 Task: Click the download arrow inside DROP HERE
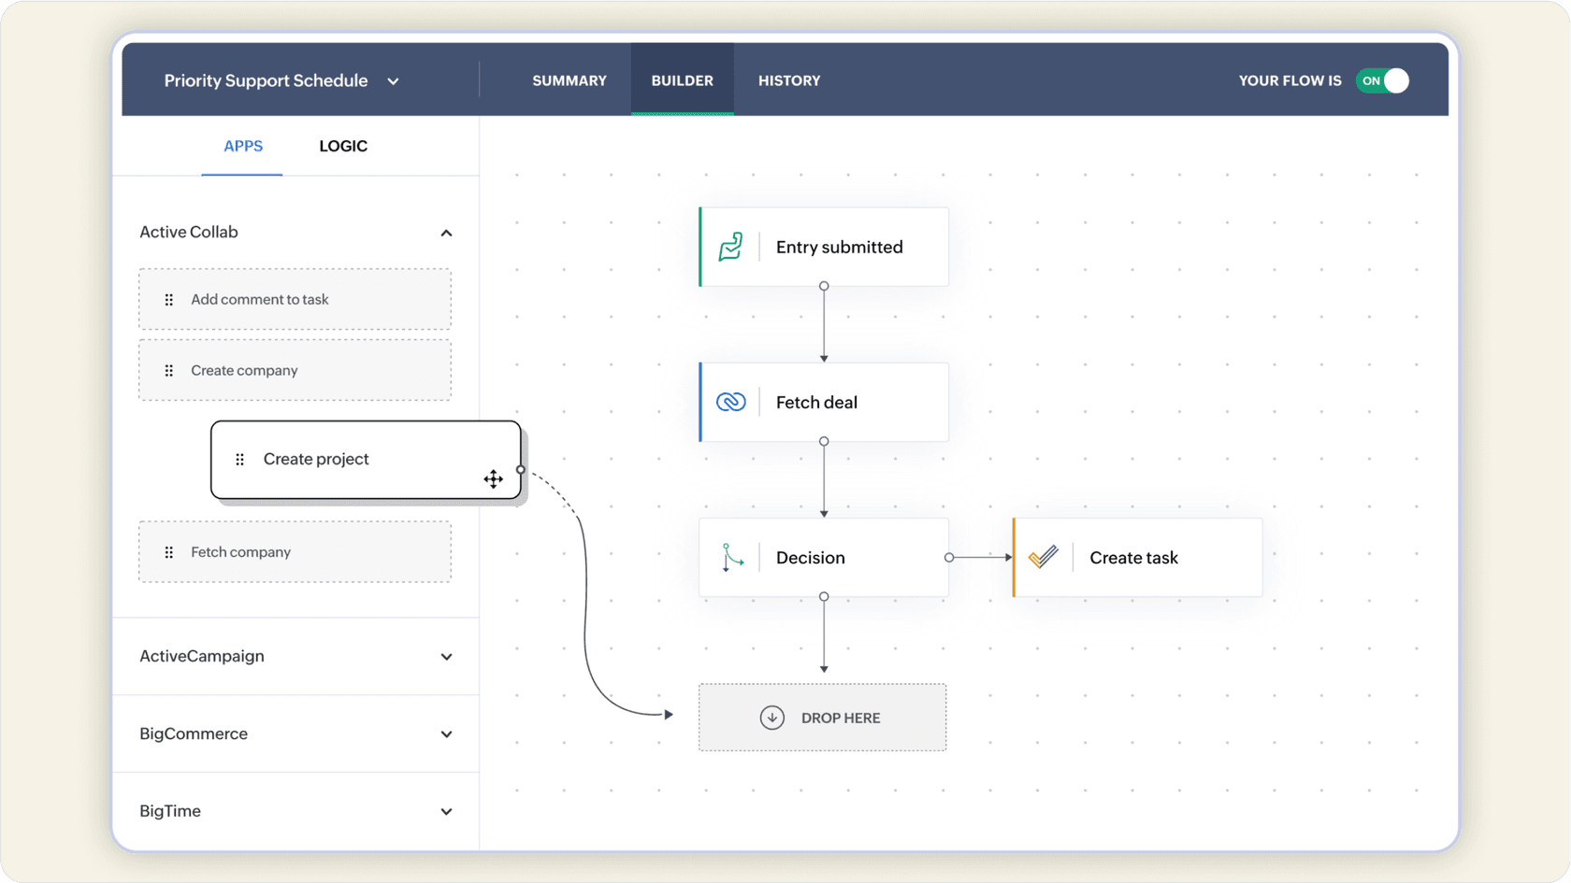point(772,718)
